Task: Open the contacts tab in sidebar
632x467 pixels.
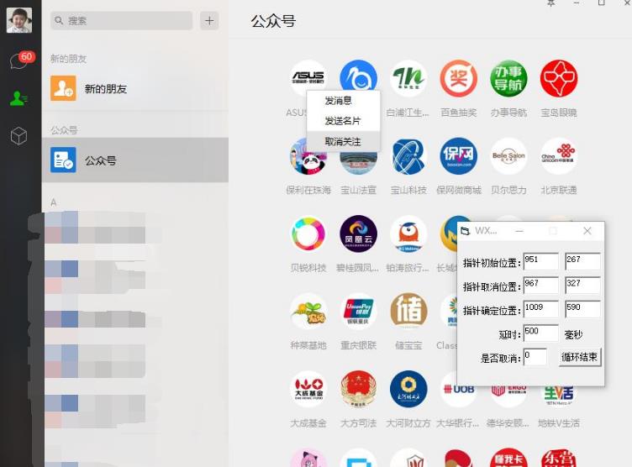Action: click(x=18, y=98)
